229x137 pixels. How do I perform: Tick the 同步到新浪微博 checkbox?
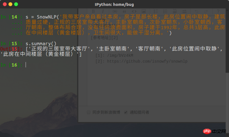(x=88, y=112)
